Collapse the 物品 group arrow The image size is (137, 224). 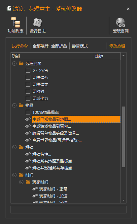14,105
